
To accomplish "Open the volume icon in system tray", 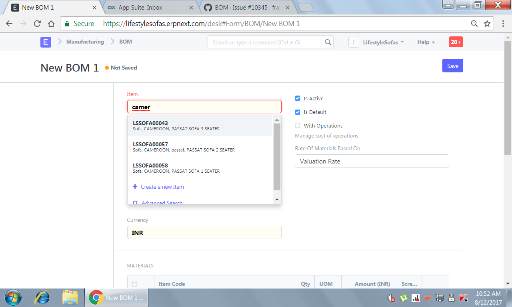I will coord(391,298).
